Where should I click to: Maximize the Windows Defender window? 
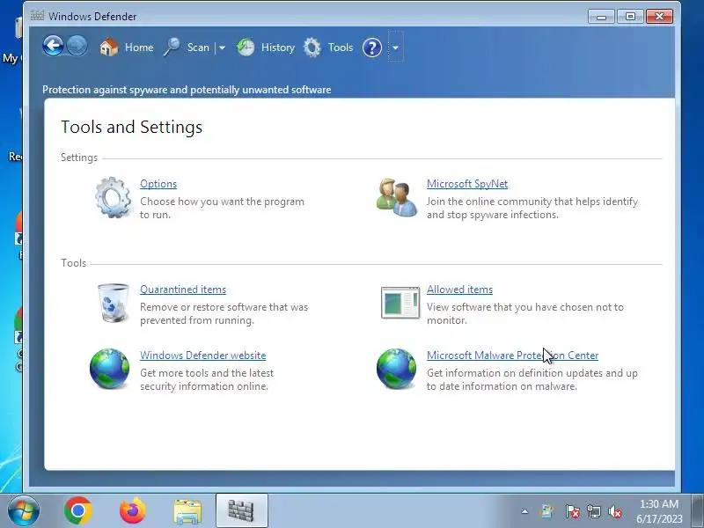(630, 17)
